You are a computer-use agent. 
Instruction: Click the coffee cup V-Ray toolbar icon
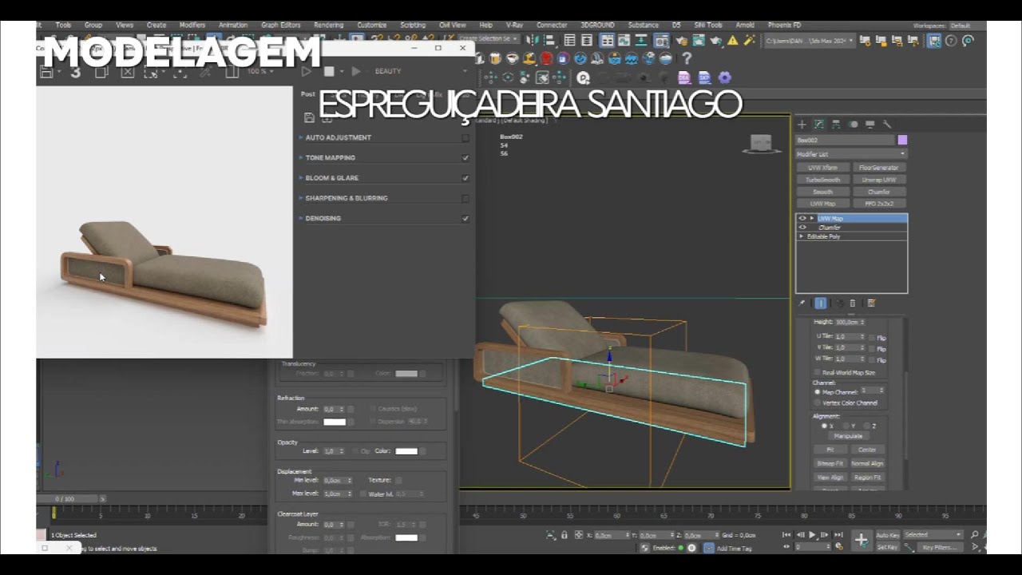[x=513, y=58]
